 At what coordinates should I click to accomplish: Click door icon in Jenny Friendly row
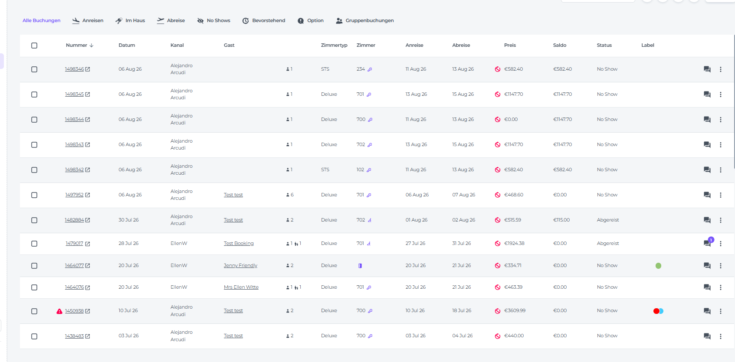pyautogui.click(x=360, y=266)
